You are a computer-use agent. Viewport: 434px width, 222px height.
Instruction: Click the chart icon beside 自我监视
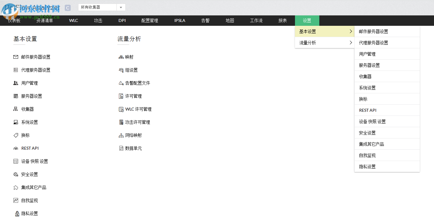coord(16,200)
